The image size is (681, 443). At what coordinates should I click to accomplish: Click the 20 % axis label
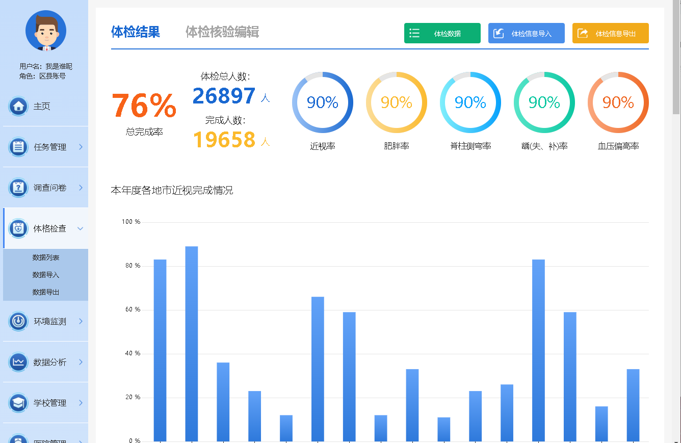(x=133, y=397)
